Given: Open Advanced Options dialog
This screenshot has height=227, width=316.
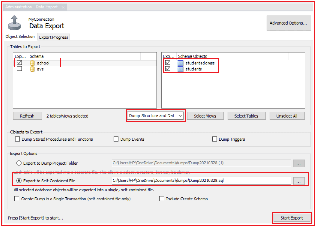Looking at the screenshot, I should [288, 23].
